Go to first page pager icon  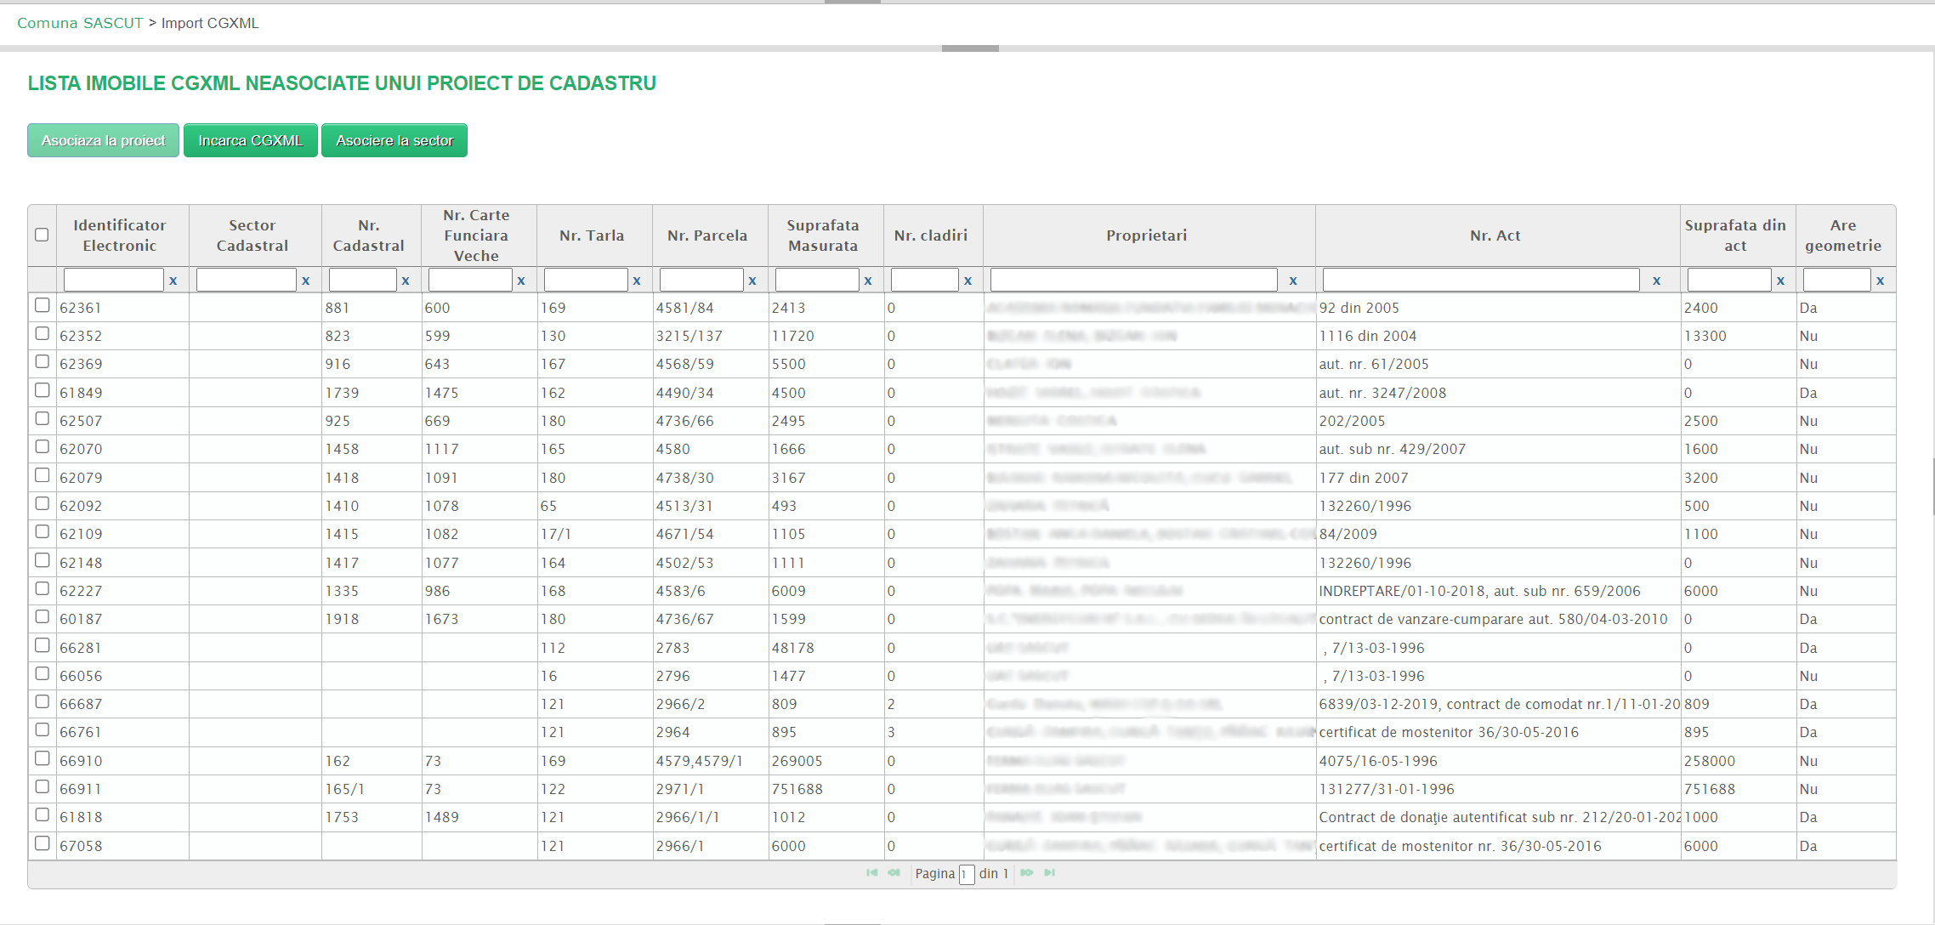pos(871,873)
